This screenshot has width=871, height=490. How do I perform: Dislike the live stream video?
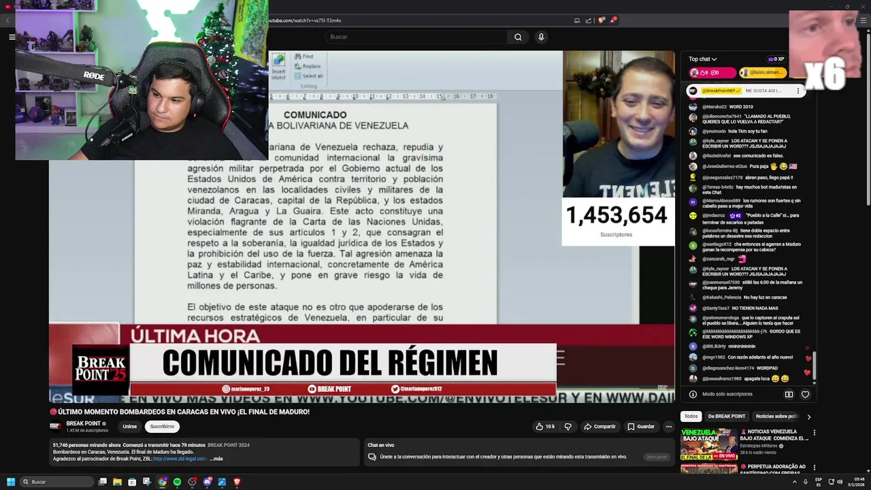(x=568, y=427)
